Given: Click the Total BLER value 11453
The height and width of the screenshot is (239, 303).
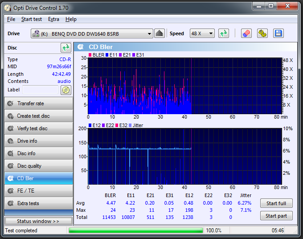Looking at the screenshot, I should click(109, 217).
